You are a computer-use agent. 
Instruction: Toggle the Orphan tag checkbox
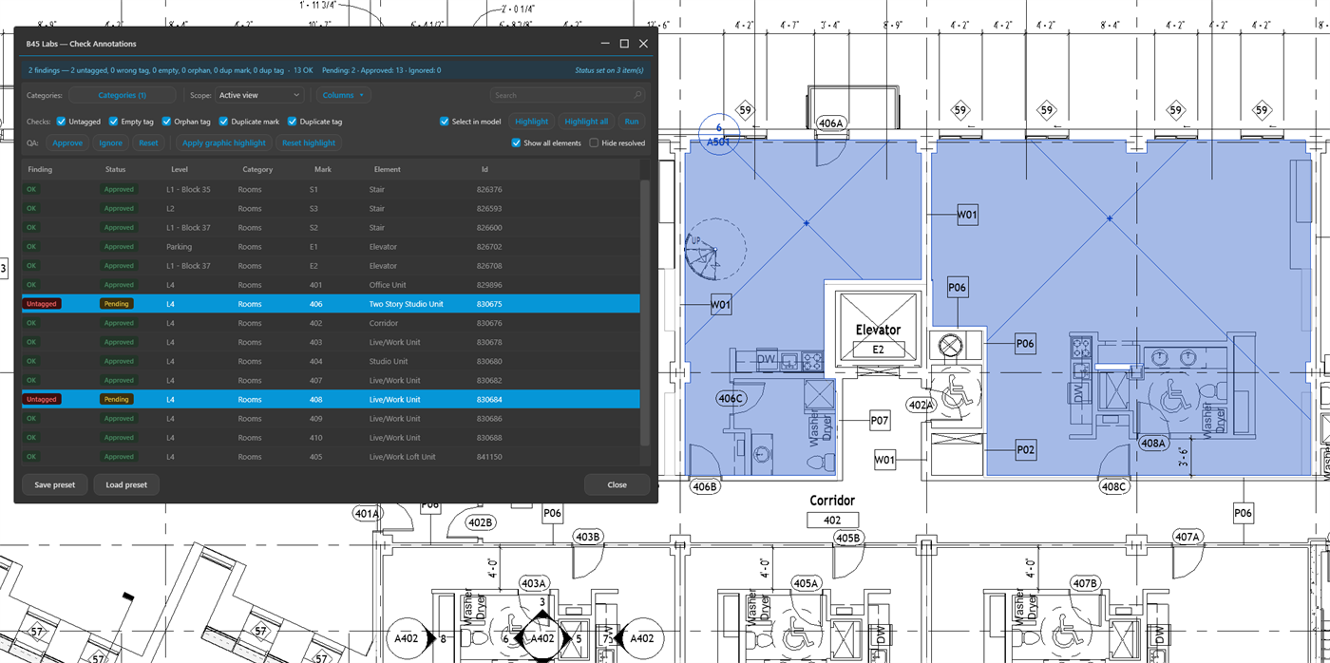(166, 122)
